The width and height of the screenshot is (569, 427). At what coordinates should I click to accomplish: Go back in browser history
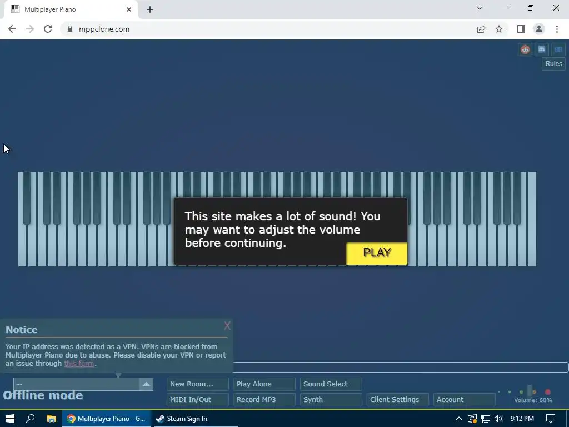click(x=12, y=29)
